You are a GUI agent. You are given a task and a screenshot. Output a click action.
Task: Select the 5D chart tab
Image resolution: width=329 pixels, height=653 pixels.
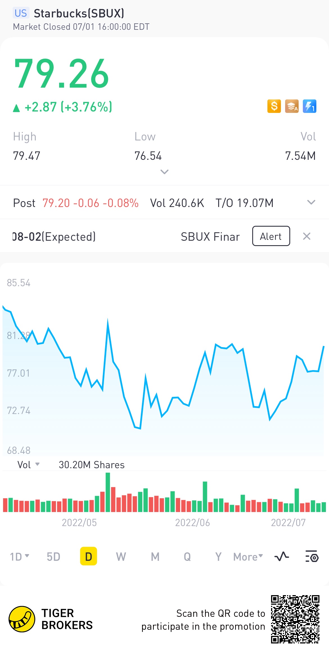click(53, 556)
